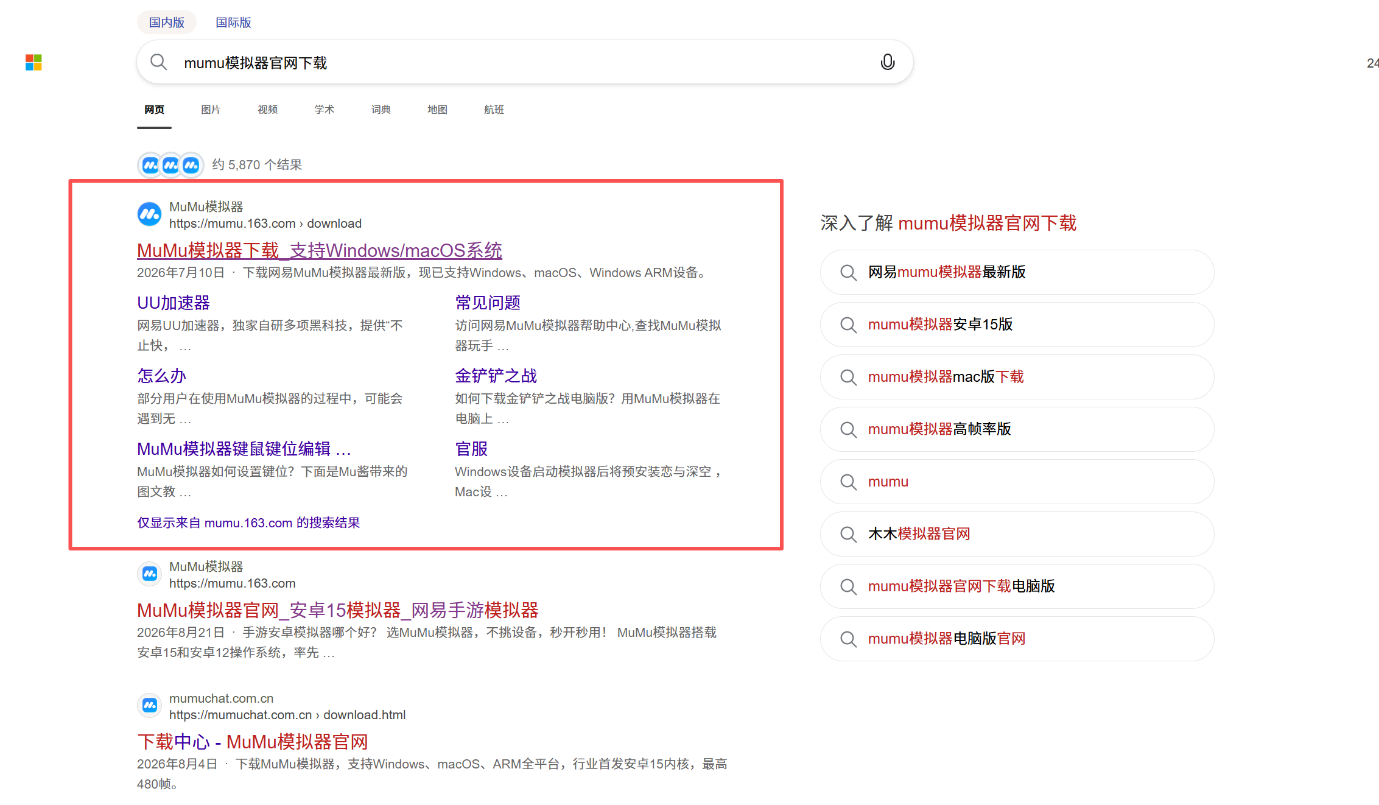This screenshot has width=1379, height=805.
Task: Click the 约 5,870 个结果 count text
Action: (257, 165)
